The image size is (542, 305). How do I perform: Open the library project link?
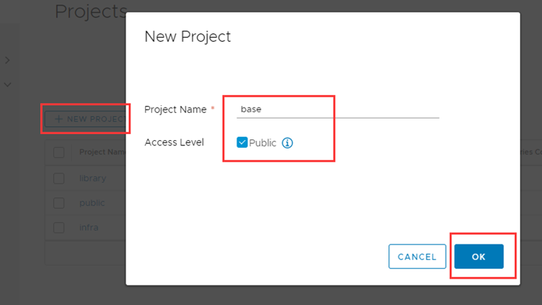point(92,178)
